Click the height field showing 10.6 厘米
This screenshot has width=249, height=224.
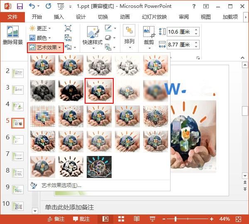pyautogui.click(x=183, y=32)
